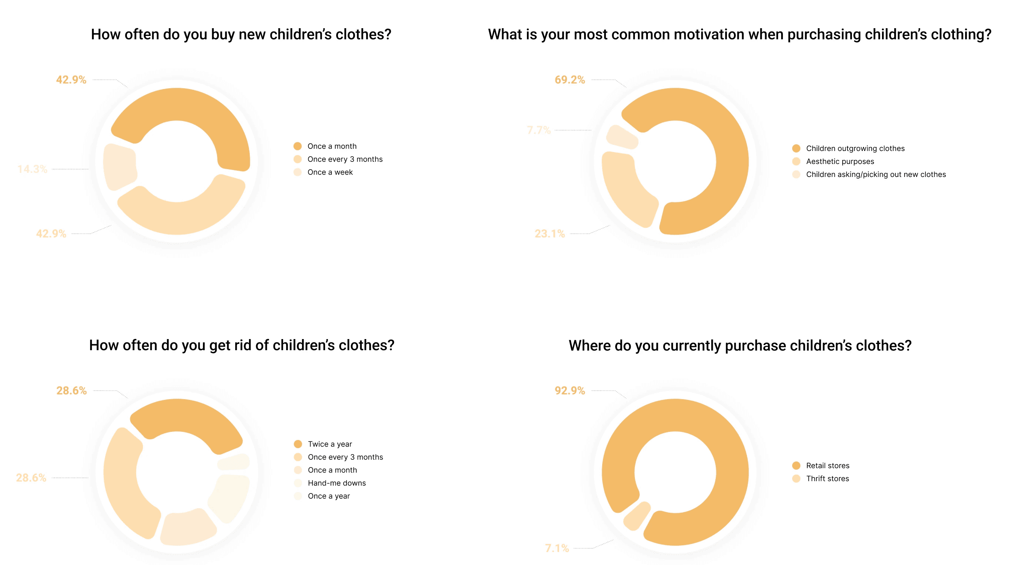
Task: Select 'Children outgrowing clothes' legend dot
Action: coord(796,148)
